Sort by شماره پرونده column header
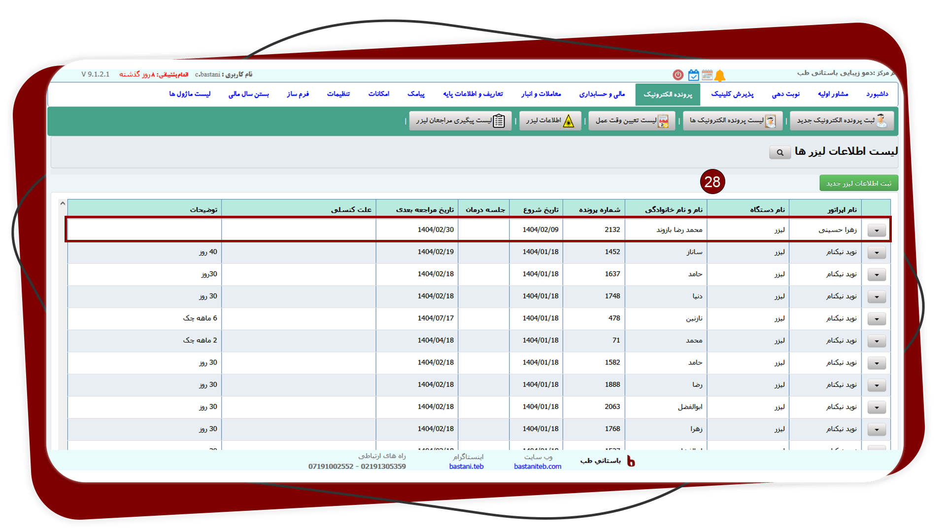The height and width of the screenshot is (532, 946). [594, 210]
